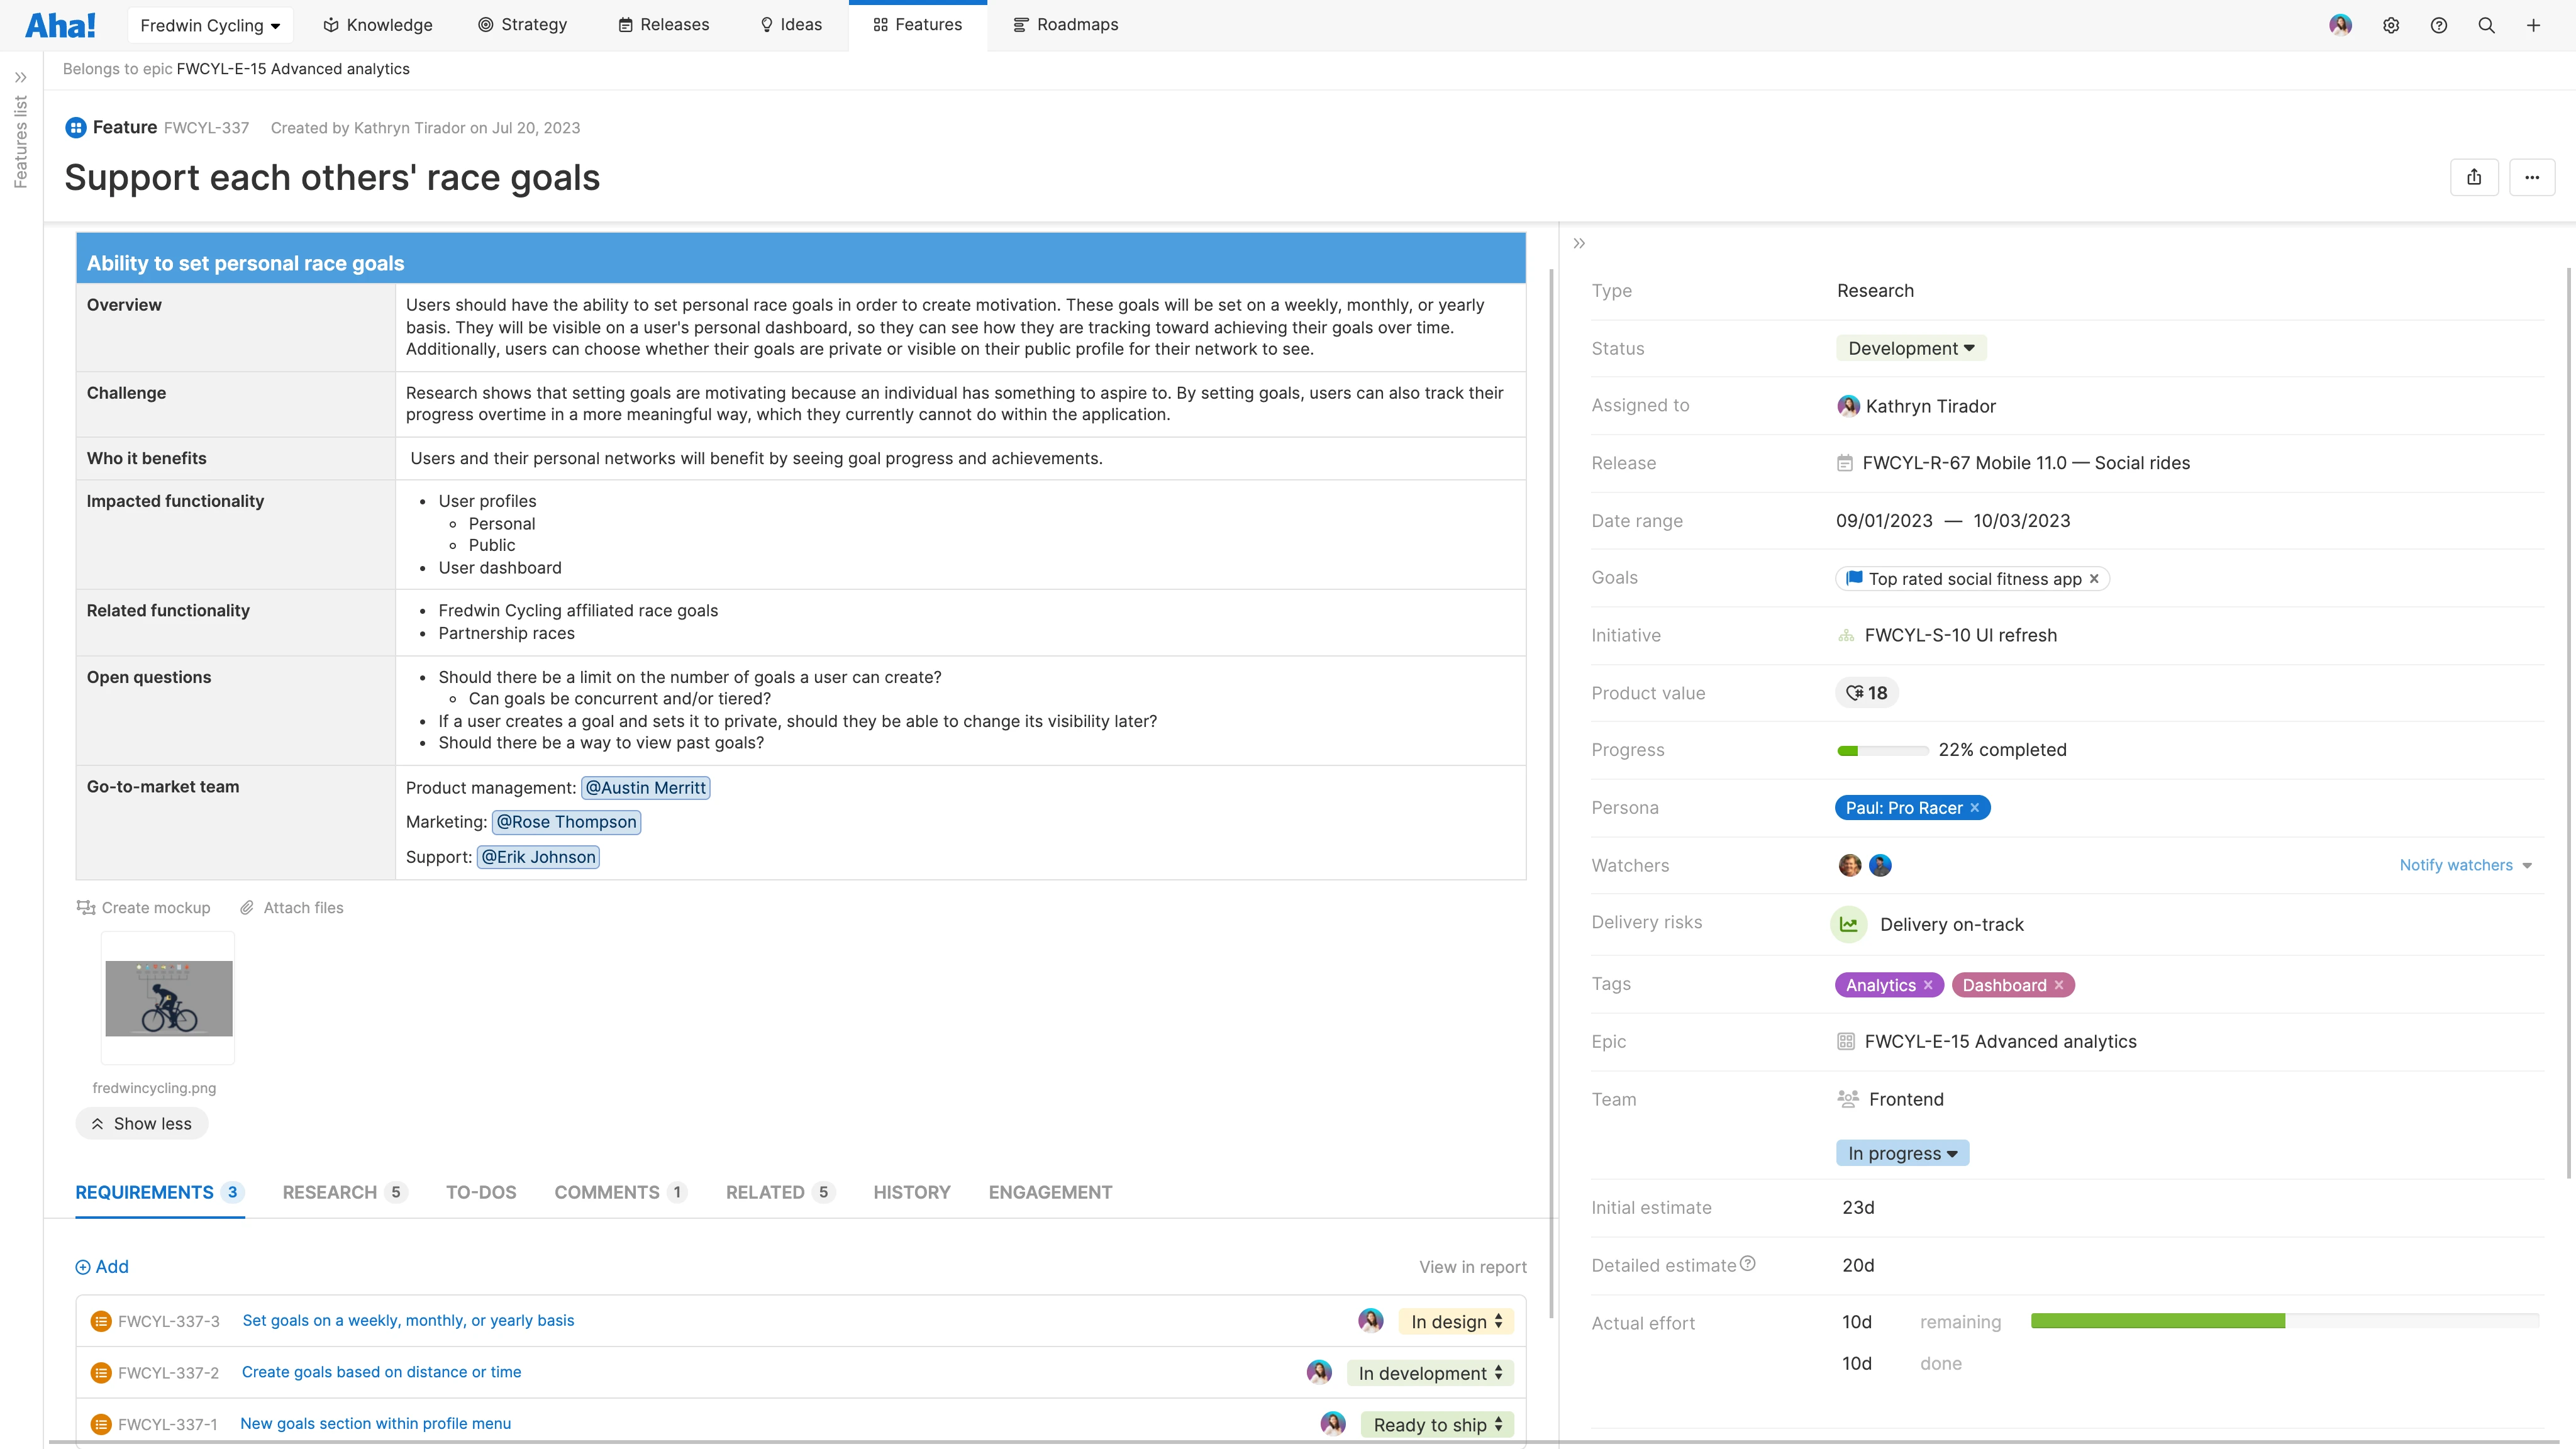2576x1449 pixels.
Task: Click Create mockup icon
Action: tap(86, 908)
